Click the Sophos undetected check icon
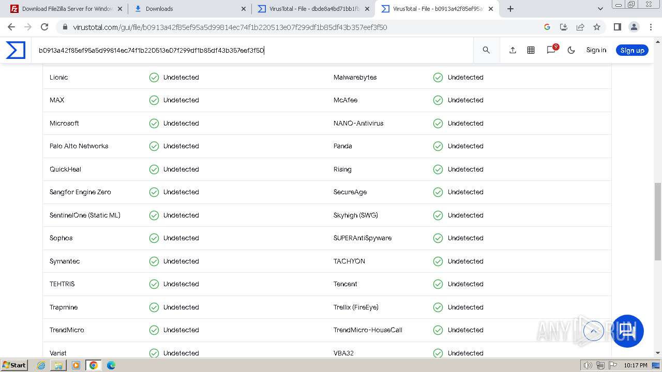 point(154,238)
